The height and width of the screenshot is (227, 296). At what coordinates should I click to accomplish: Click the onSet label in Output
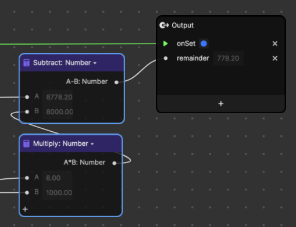click(186, 44)
